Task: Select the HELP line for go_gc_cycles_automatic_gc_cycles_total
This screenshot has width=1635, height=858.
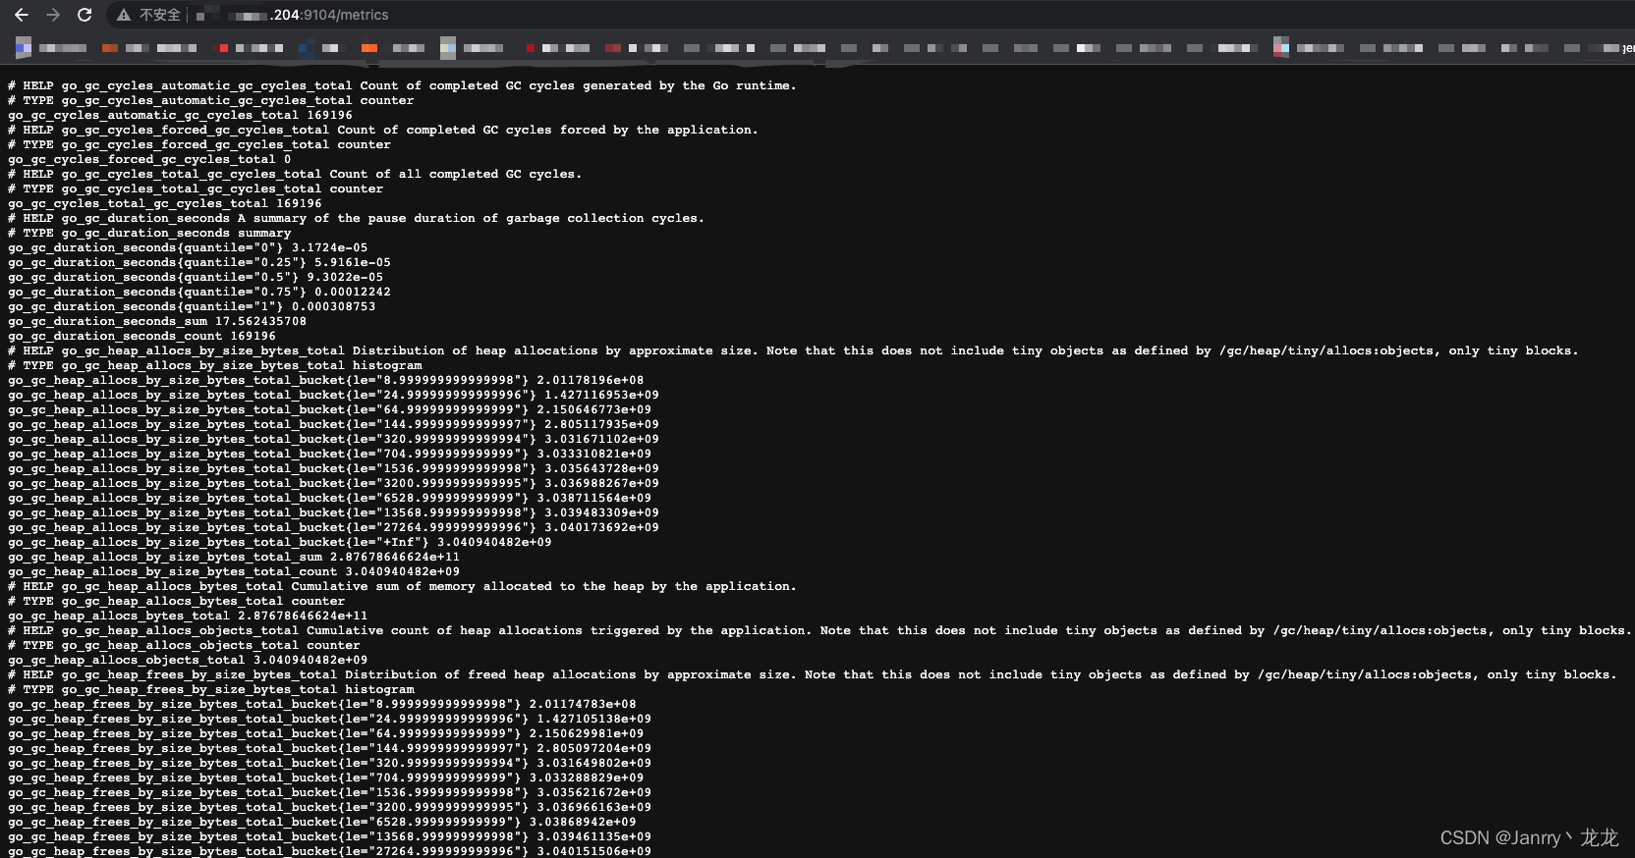Action: [x=402, y=86]
